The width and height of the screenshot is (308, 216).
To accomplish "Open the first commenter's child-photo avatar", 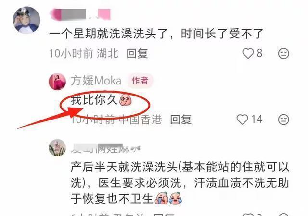I will pyautogui.click(x=26, y=20).
